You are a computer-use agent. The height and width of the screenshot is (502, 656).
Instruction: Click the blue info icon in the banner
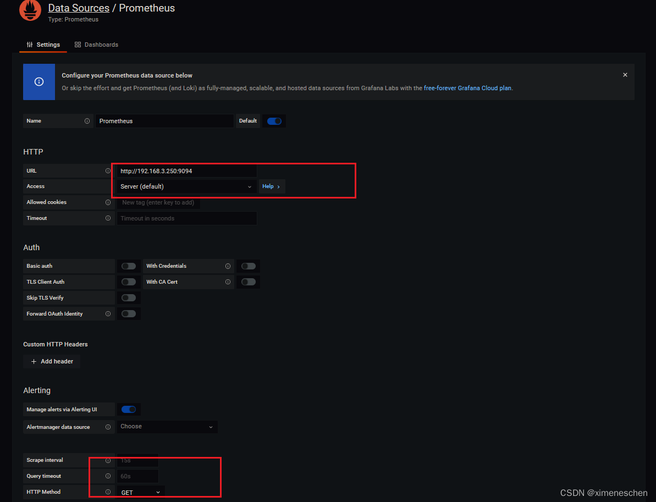click(x=39, y=82)
